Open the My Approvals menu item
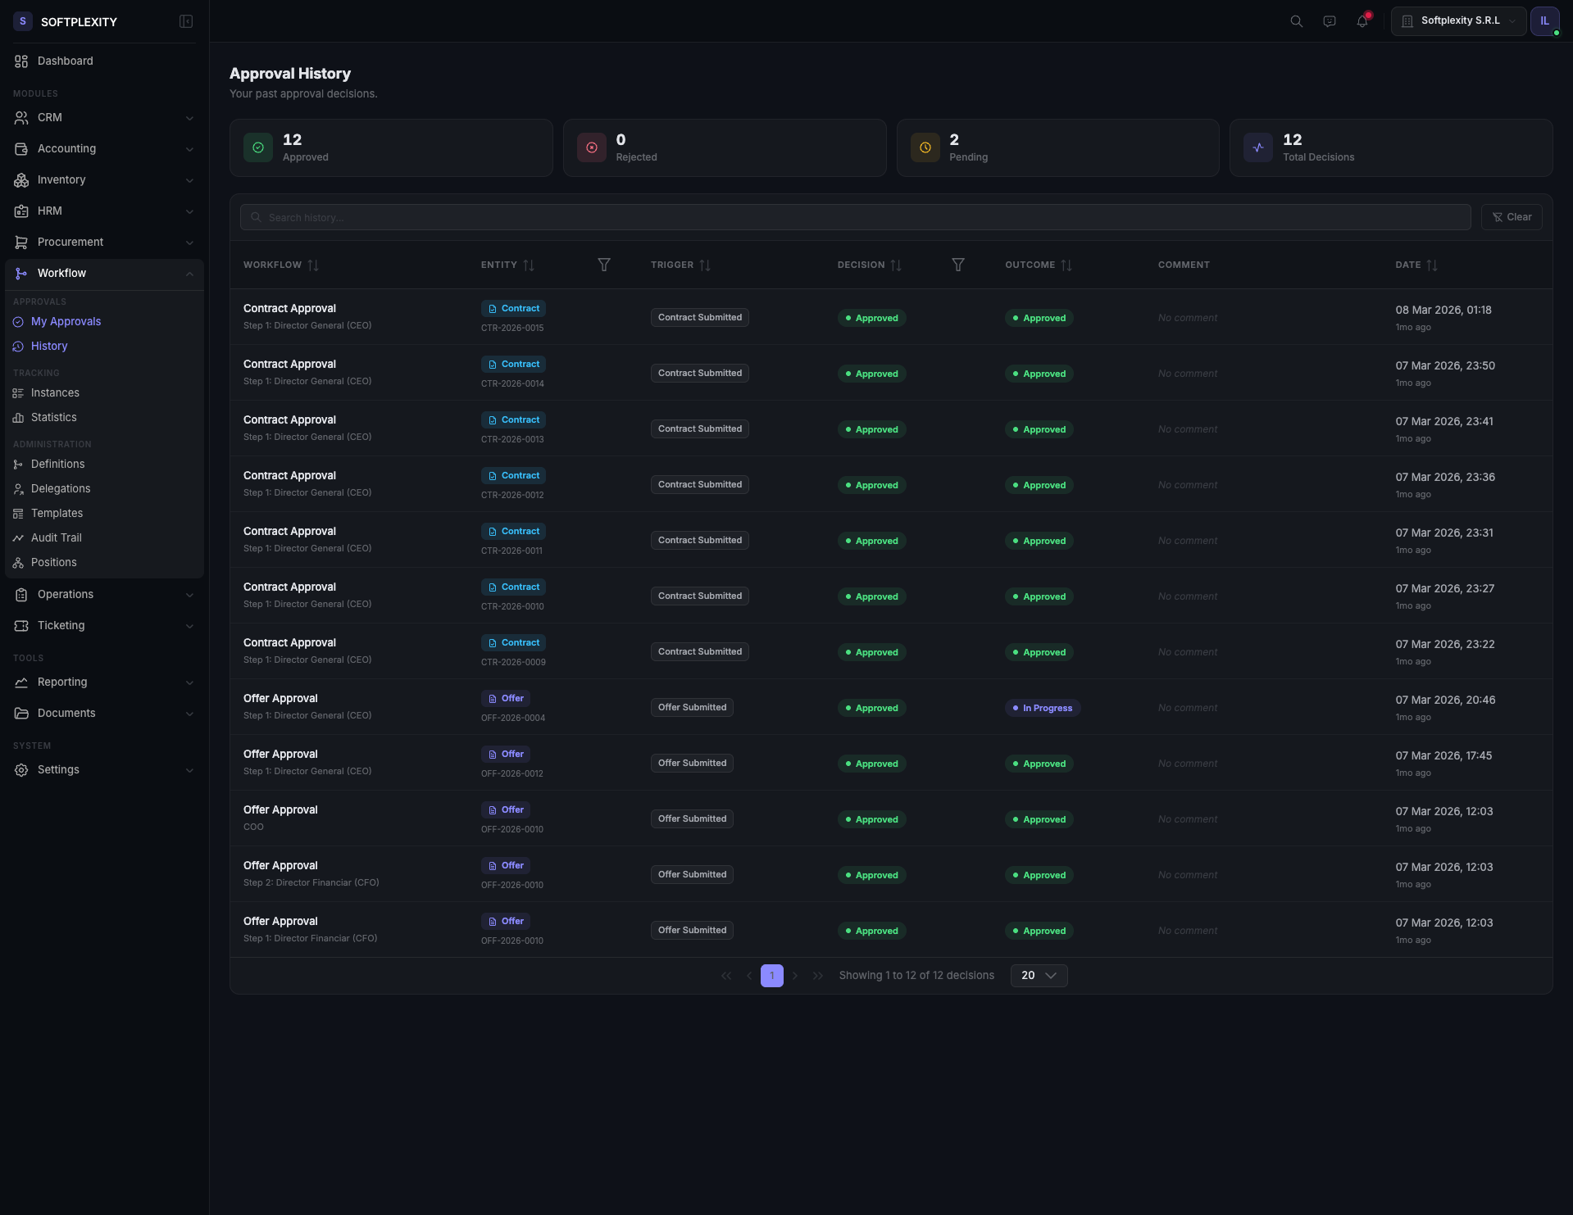 pos(66,321)
